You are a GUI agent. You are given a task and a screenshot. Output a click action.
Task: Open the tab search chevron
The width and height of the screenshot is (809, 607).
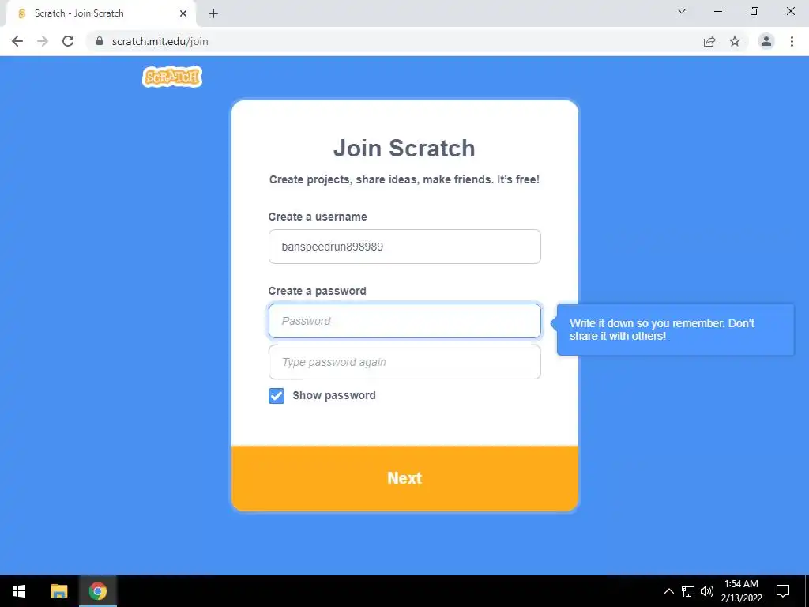click(x=682, y=11)
